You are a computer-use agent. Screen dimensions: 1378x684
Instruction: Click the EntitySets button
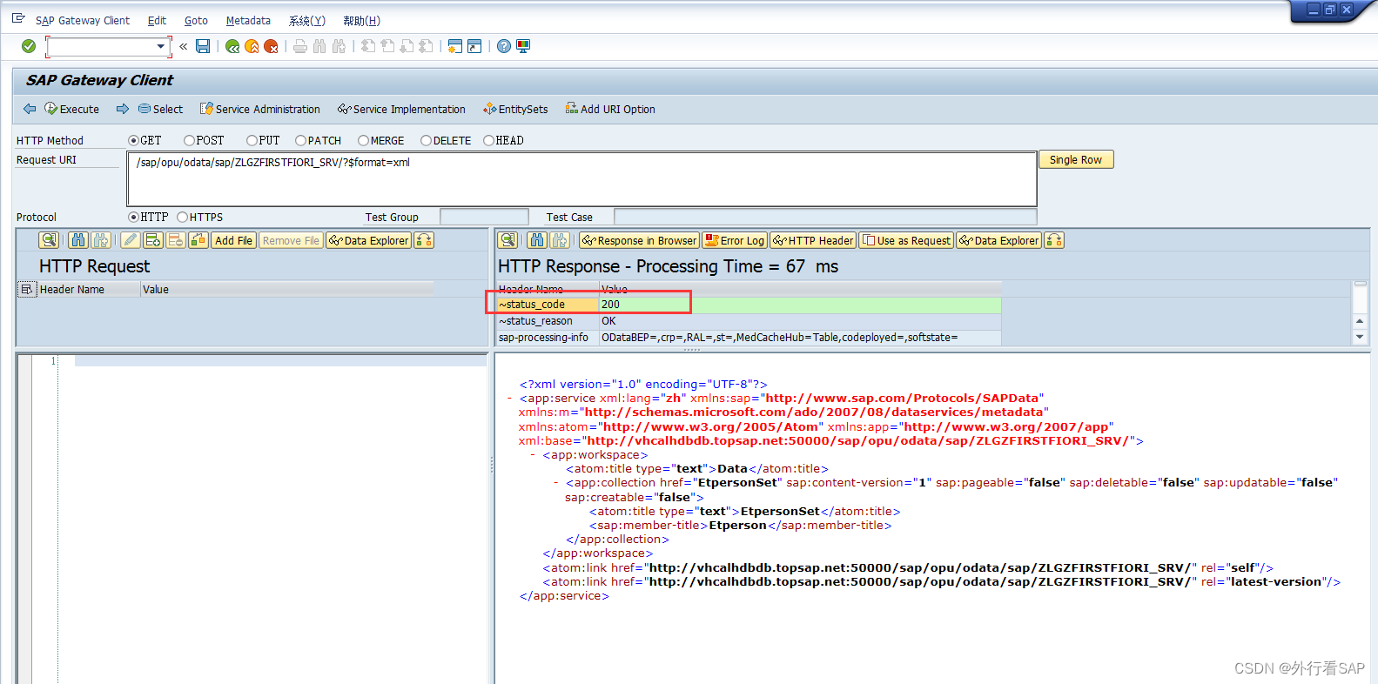pos(515,109)
